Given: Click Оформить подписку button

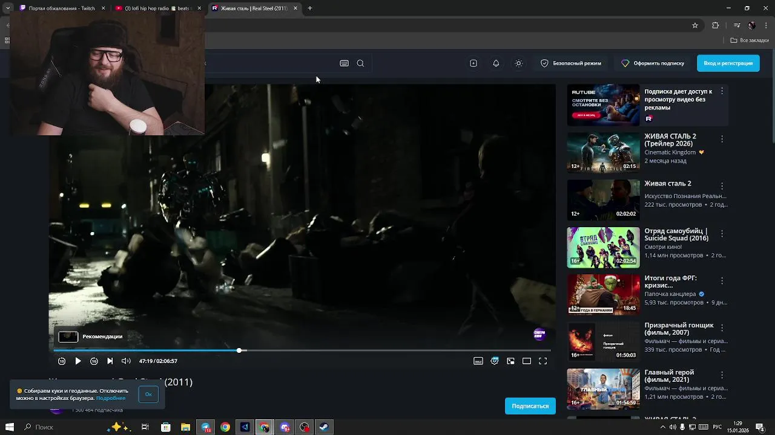Looking at the screenshot, I should 653,63.
